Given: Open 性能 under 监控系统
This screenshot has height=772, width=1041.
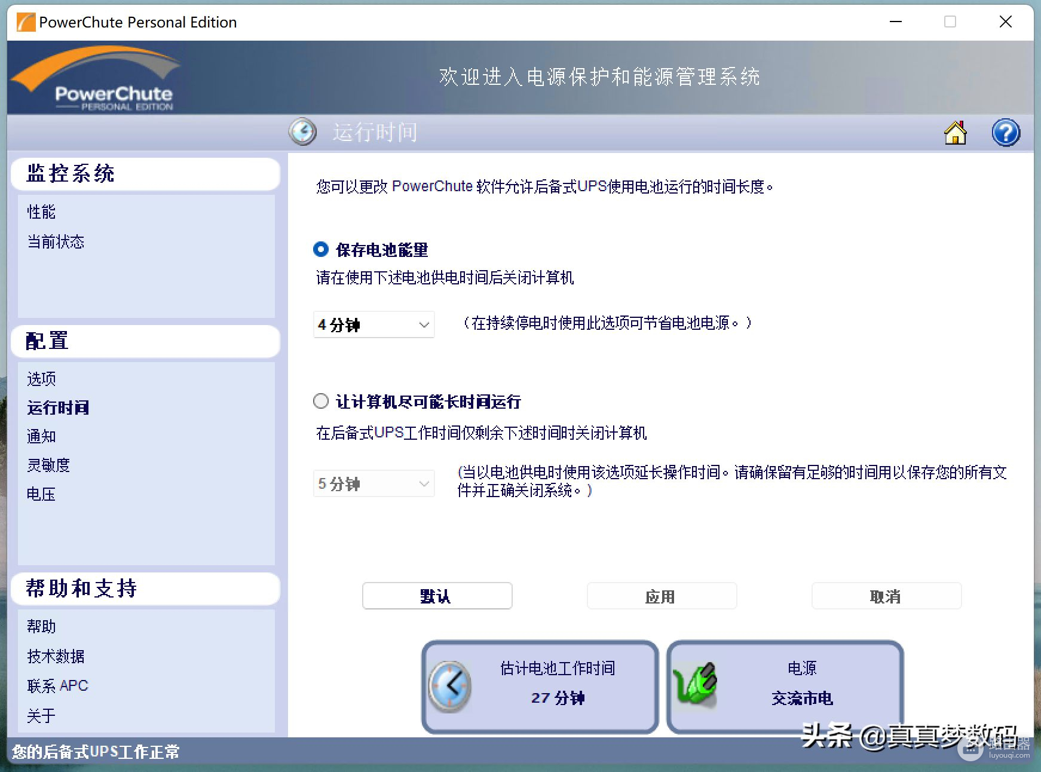Looking at the screenshot, I should (x=41, y=212).
